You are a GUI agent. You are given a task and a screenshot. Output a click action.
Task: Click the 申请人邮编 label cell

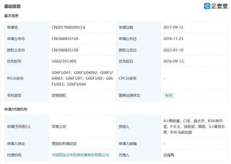coord(138,144)
